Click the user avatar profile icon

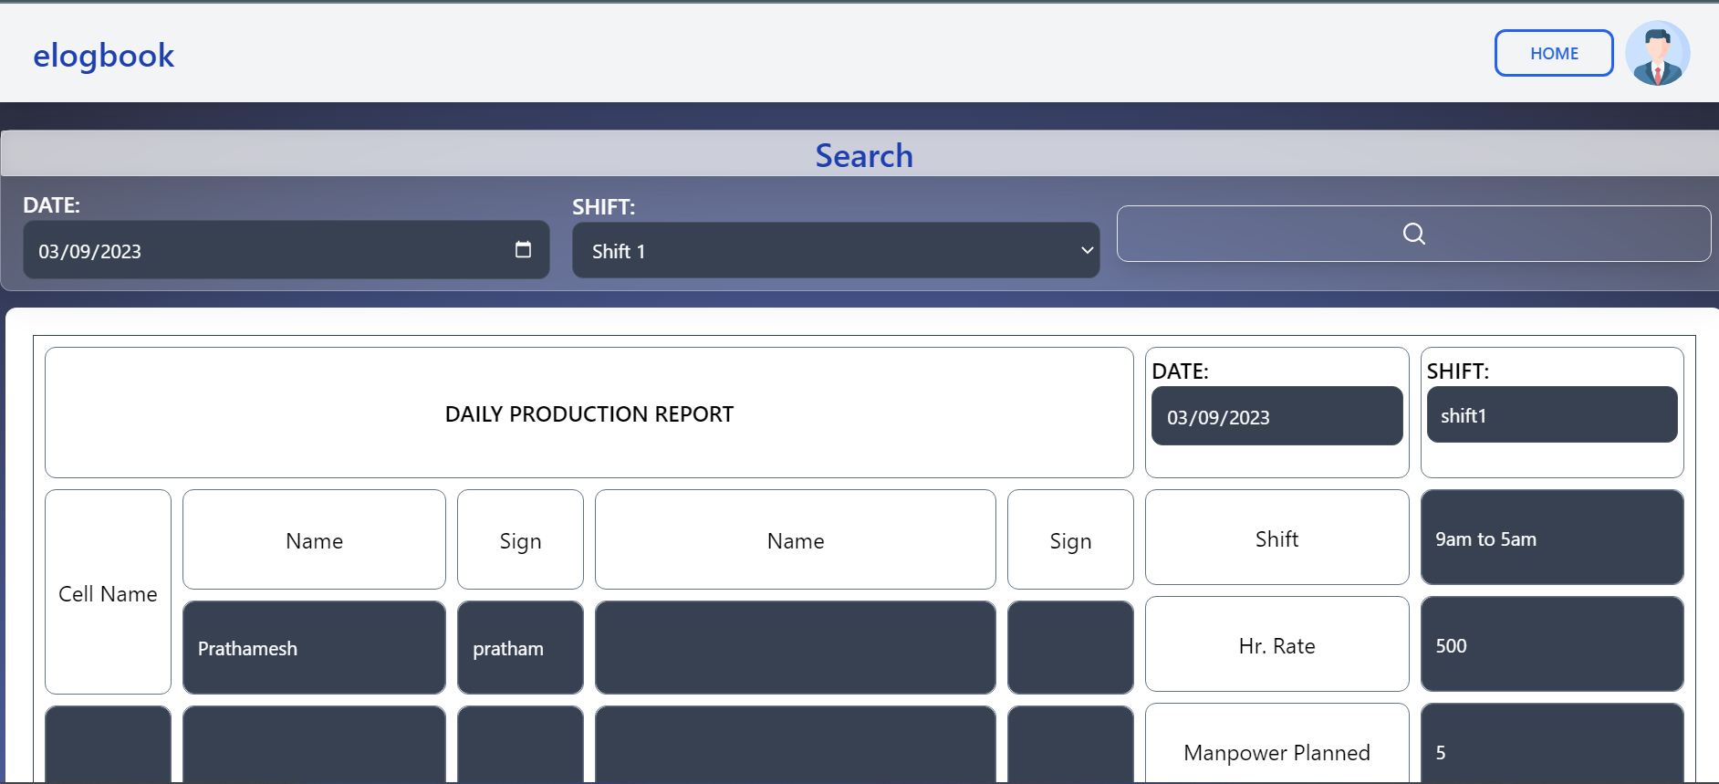tap(1657, 53)
